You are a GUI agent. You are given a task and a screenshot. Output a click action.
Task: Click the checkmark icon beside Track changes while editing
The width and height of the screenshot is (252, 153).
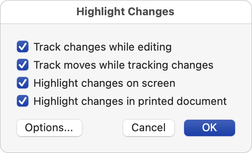pos(23,47)
